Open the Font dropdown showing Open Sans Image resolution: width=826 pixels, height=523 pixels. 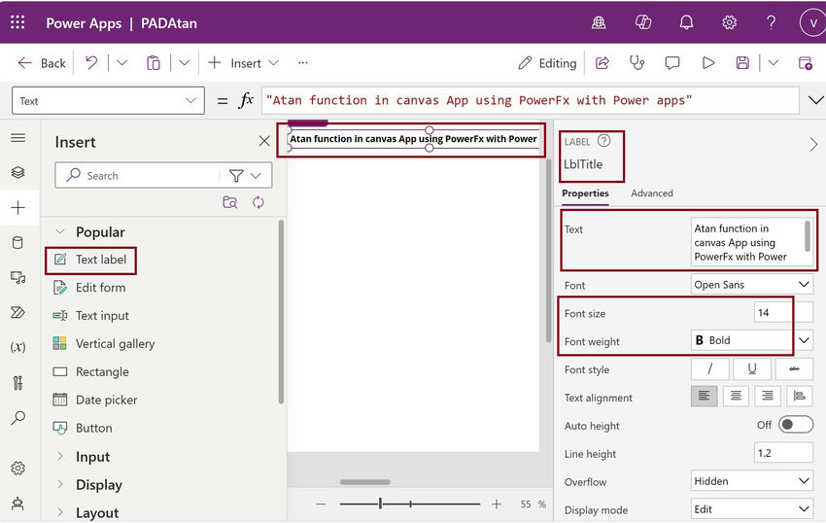click(752, 285)
